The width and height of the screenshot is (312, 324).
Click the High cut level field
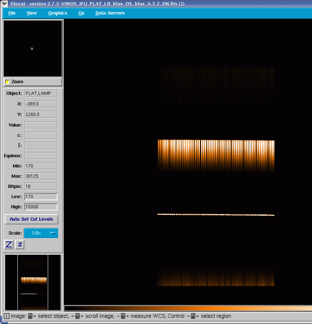point(41,207)
